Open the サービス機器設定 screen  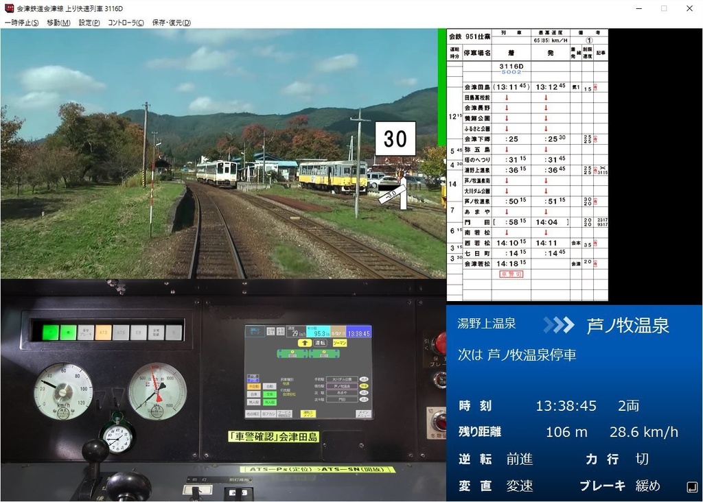[284, 413]
